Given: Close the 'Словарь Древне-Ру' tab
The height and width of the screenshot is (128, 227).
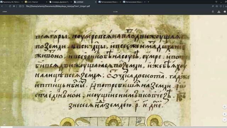Looking at the screenshot, I should pos(71,2).
